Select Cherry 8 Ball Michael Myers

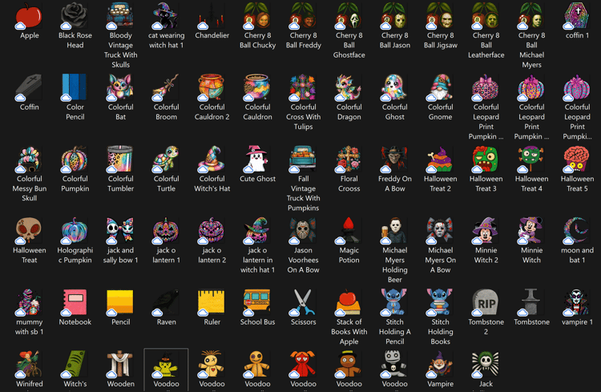(531, 16)
